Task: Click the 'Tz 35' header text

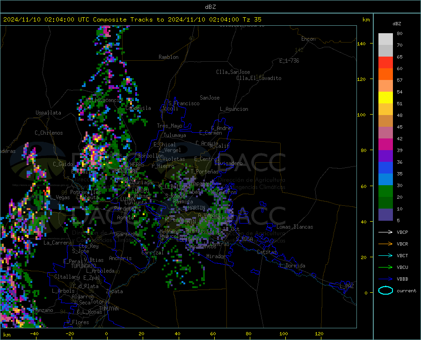Action: [252, 20]
